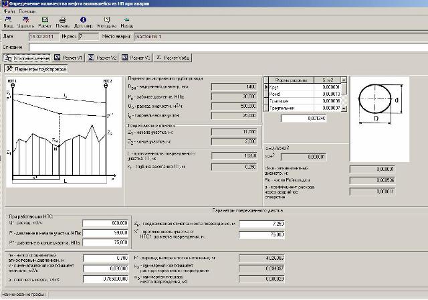
Task: Click the Печать print icon
Action: click(63, 21)
